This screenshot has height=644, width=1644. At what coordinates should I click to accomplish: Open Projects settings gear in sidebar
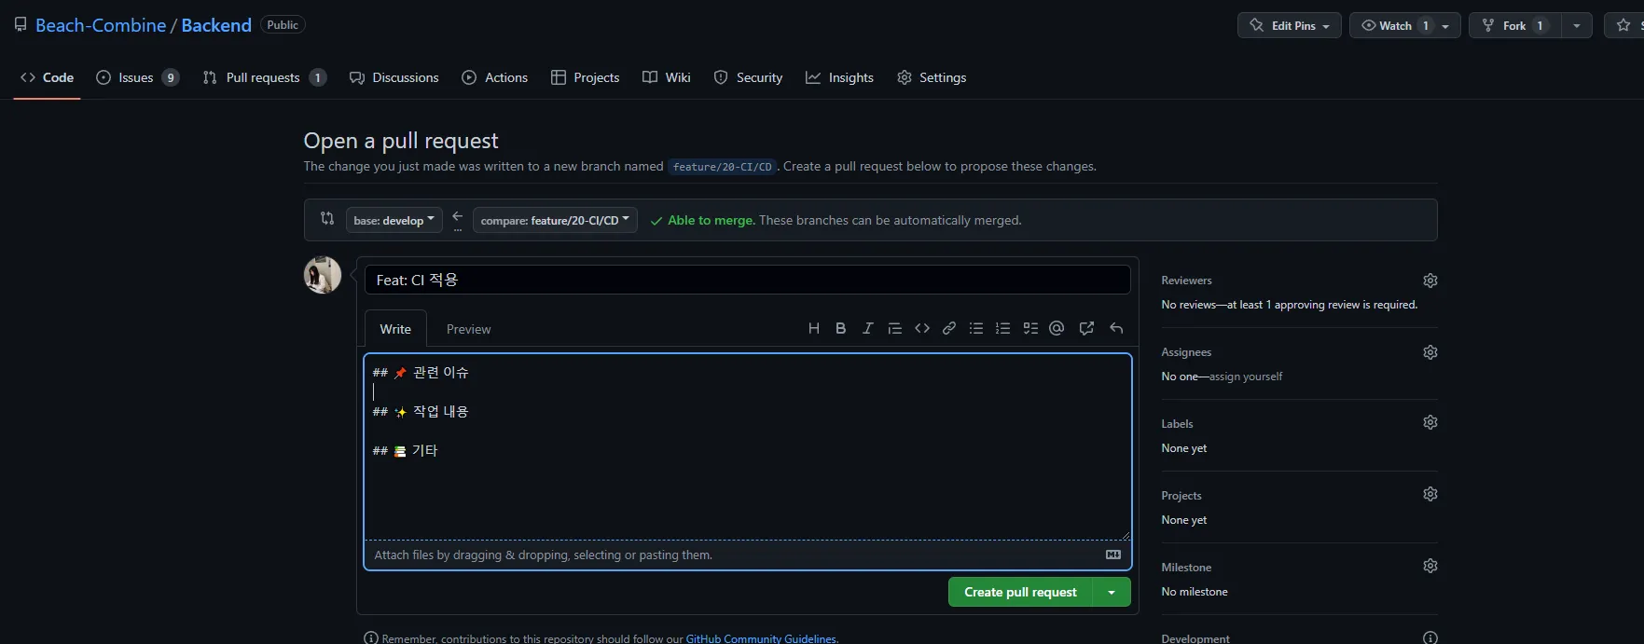(1430, 494)
